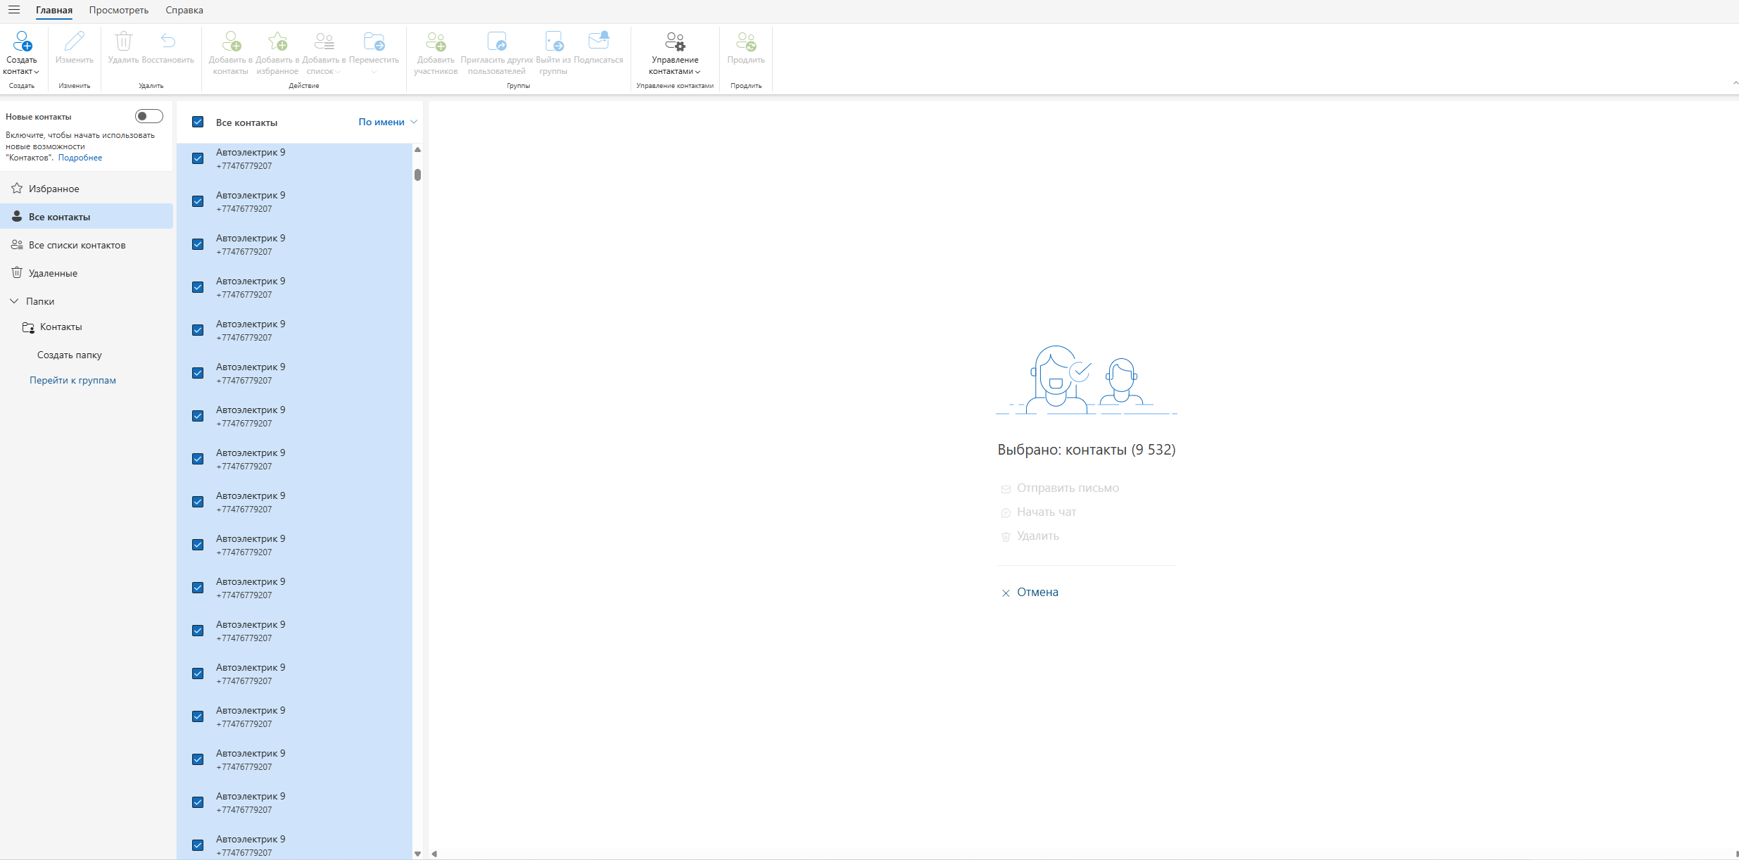Click the Create contact icon

coord(22,41)
